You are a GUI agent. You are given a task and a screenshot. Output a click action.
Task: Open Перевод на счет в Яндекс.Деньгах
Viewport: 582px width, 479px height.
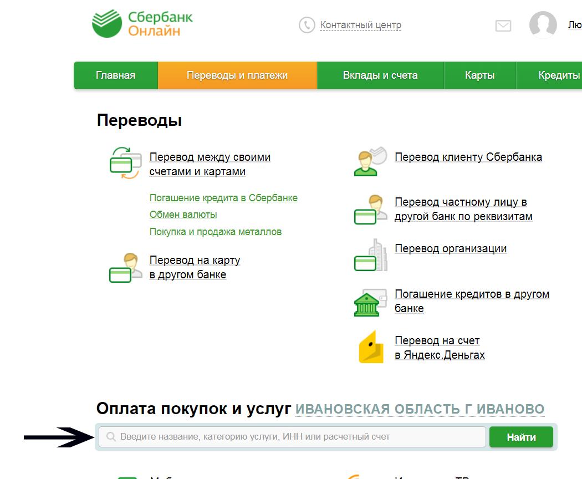tap(440, 348)
